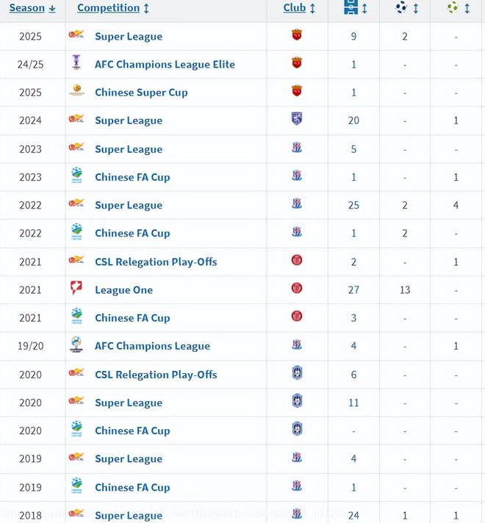This screenshot has width=485, height=523.
Task: Click the club crest in 2020 Super League row
Action: click(297, 401)
